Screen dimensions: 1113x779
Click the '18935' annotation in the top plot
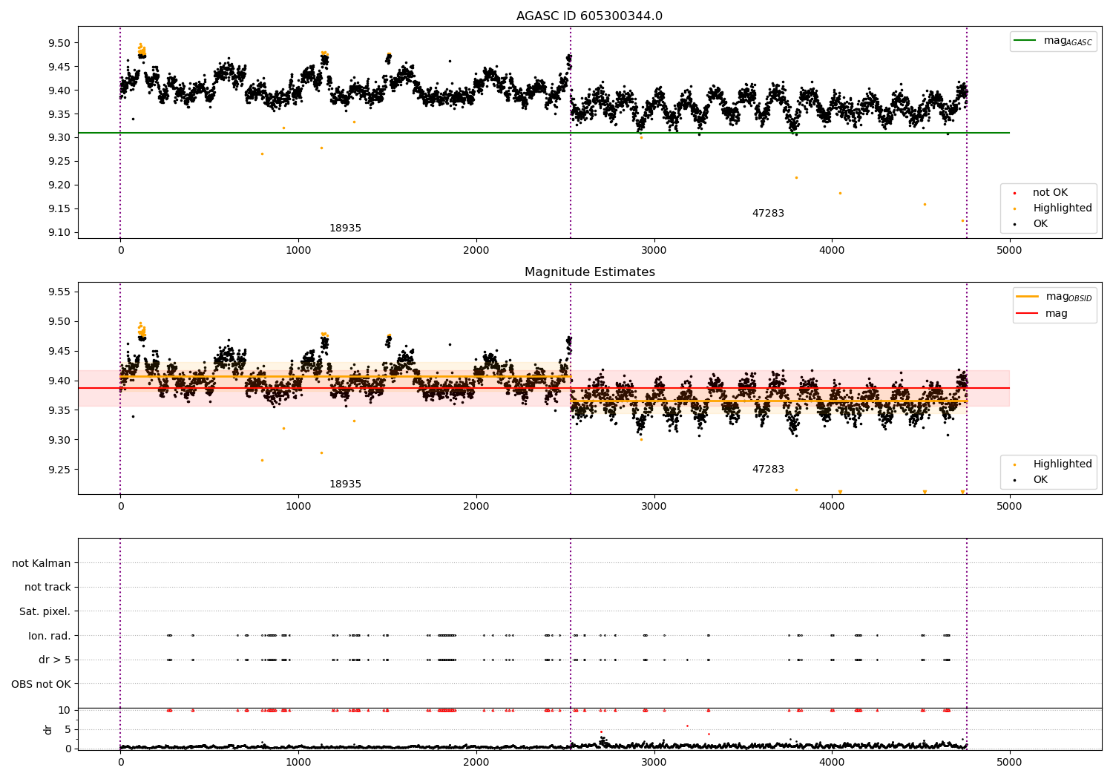click(345, 229)
